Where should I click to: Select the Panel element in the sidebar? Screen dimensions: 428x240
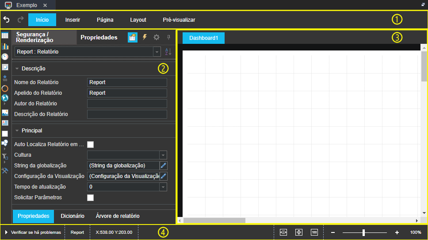pos(5,134)
